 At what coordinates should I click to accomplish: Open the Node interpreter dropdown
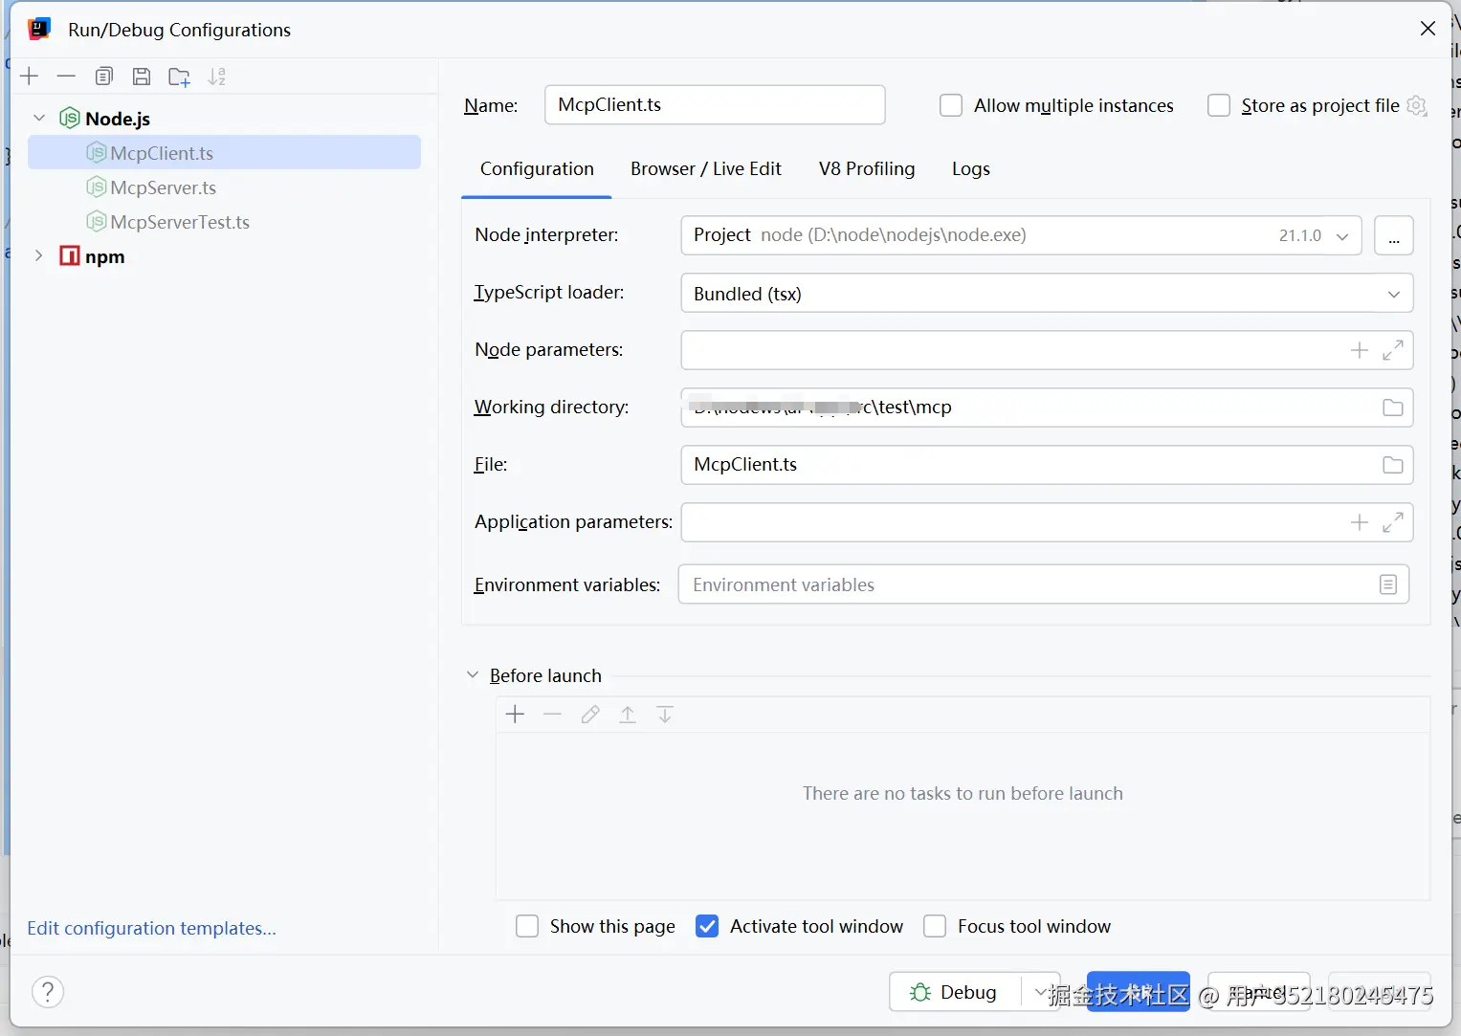tap(1342, 236)
